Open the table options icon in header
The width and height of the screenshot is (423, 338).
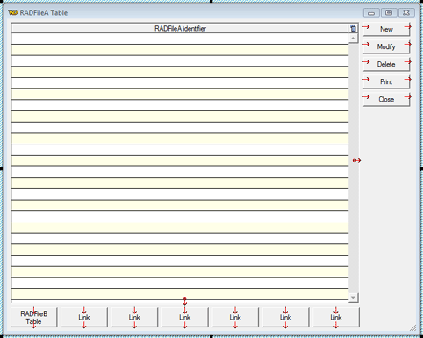click(x=353, y=28)
